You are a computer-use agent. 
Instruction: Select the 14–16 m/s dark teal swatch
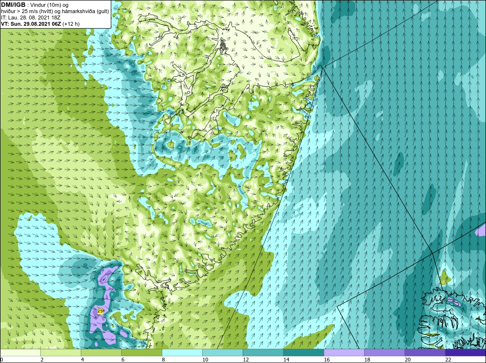(303, 352)
